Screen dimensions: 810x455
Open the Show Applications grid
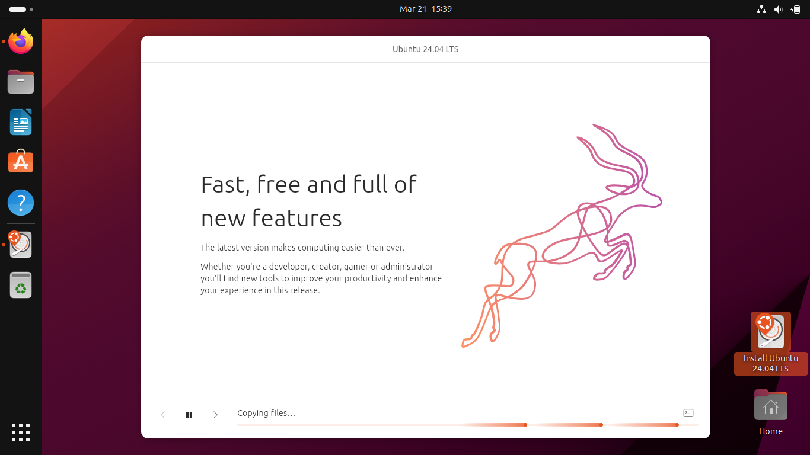20,432
